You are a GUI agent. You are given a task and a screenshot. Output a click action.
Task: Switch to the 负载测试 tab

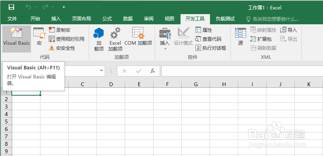coord(225,19)
